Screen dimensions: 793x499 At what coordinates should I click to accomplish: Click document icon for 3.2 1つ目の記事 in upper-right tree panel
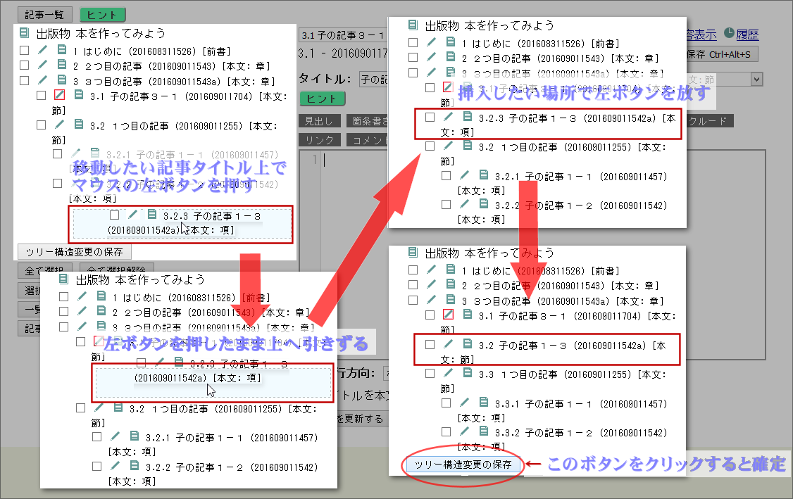pos(468,146)
